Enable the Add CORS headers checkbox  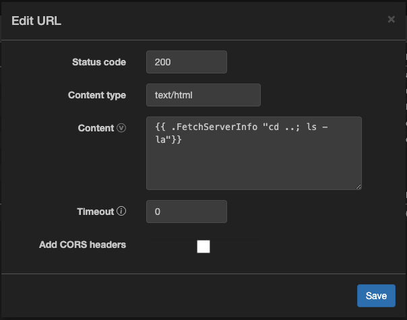[204, 247]
